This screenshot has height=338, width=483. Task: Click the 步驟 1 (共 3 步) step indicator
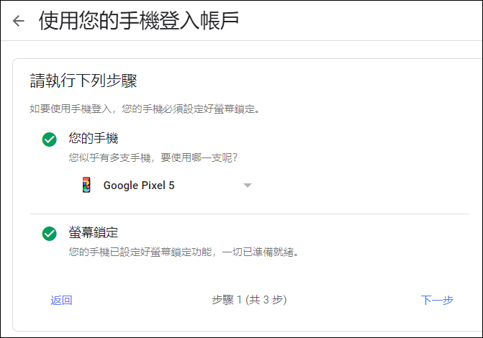click(x=249, y=300)
